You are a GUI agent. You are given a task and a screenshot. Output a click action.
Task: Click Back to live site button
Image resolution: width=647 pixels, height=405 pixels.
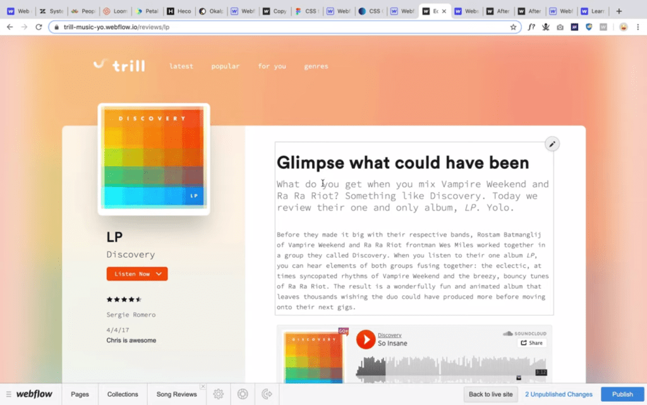[x=490, y=394]
